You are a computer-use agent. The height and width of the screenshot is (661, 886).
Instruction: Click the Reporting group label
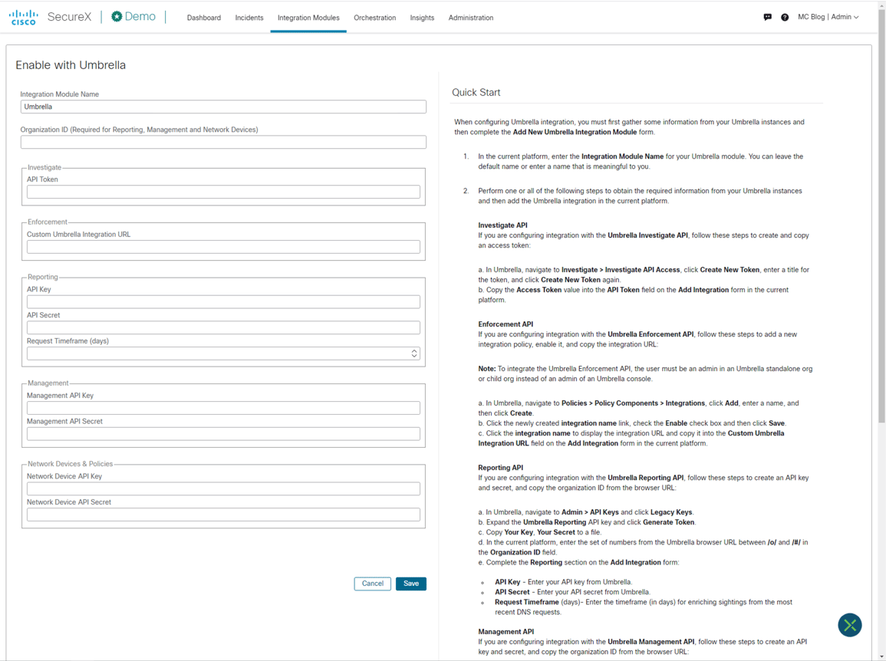(x=42, y=277)
